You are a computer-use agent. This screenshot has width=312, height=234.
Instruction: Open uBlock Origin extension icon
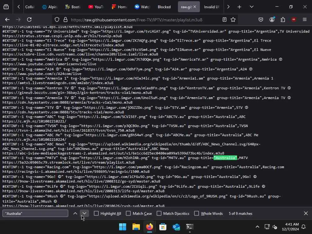click(294, 19)
